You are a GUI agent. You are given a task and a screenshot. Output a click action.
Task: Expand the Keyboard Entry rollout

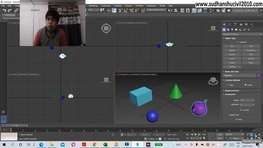[x=232, y=90]
